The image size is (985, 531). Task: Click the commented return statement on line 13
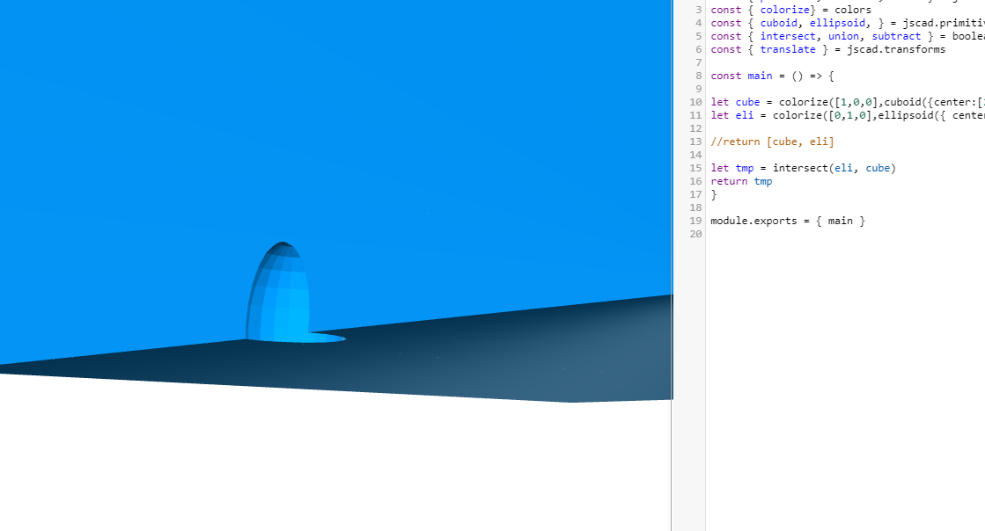point(772,141)
